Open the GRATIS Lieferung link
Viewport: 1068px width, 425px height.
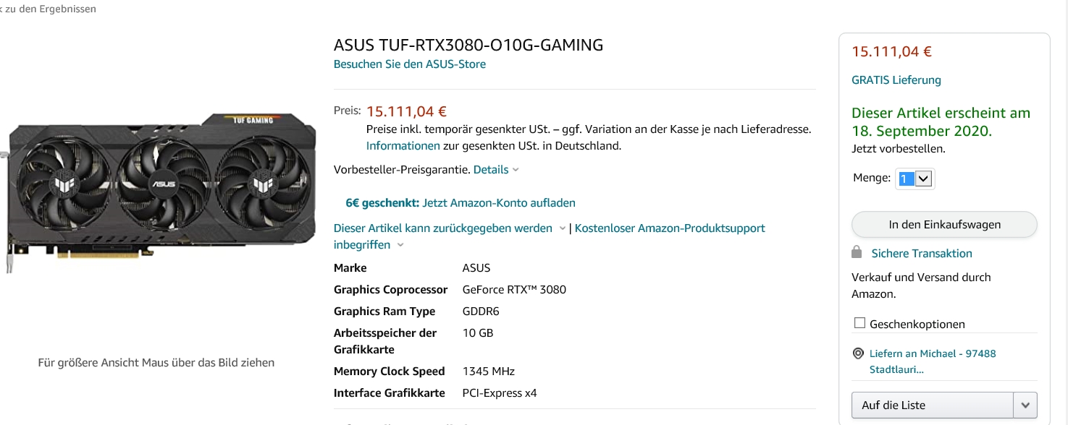tap(896, 80)
